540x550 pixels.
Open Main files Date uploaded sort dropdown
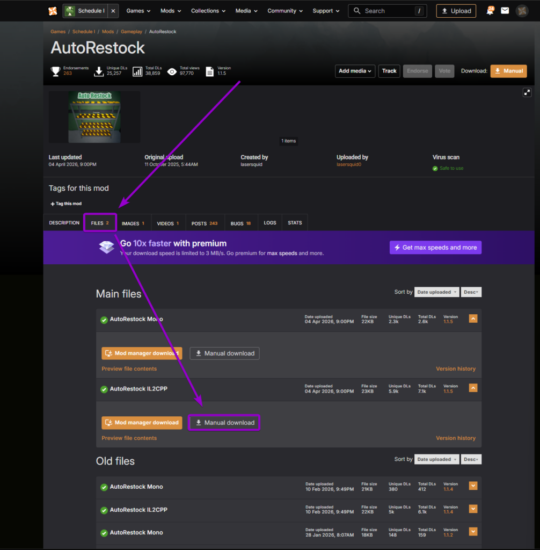click(436, 292)
